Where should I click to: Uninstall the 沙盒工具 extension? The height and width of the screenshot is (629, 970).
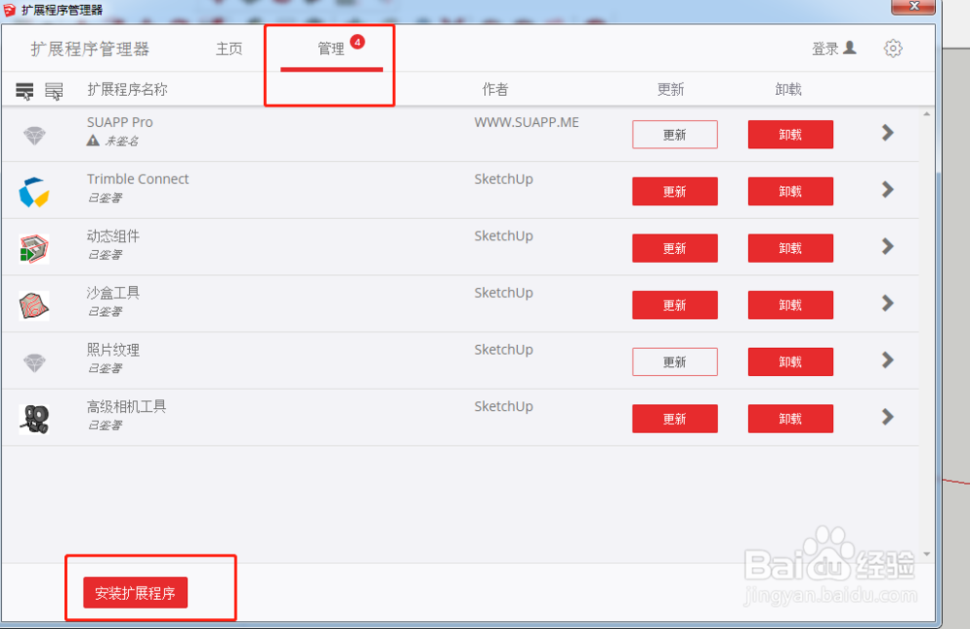pos(791,305)
